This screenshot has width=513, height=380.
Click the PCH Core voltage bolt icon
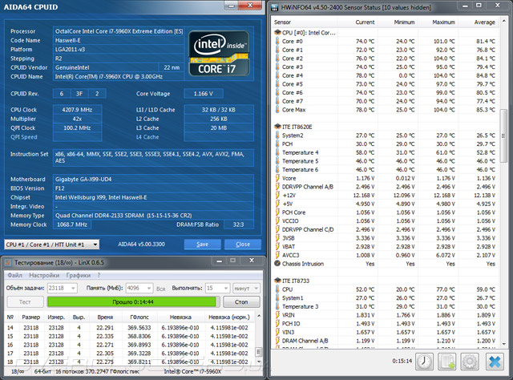(x=277, y=212)
